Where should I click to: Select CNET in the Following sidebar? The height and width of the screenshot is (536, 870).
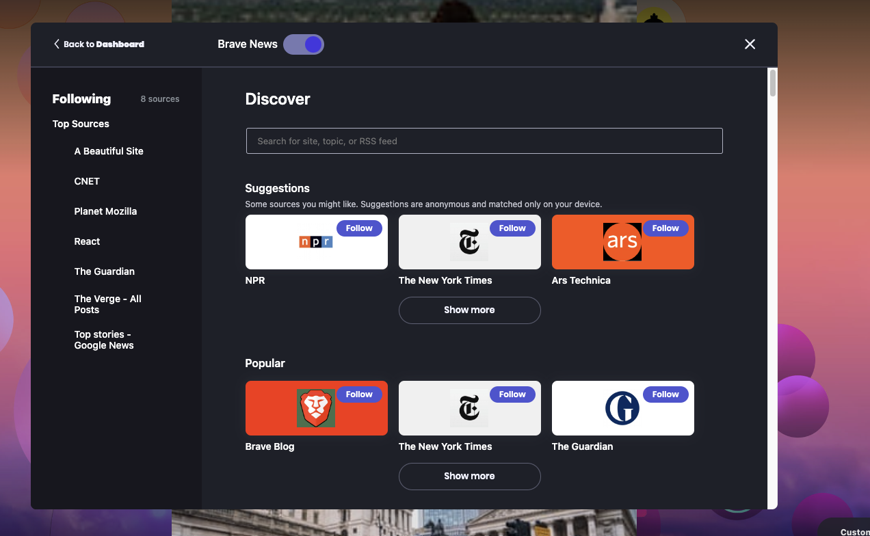pos(87,181)
